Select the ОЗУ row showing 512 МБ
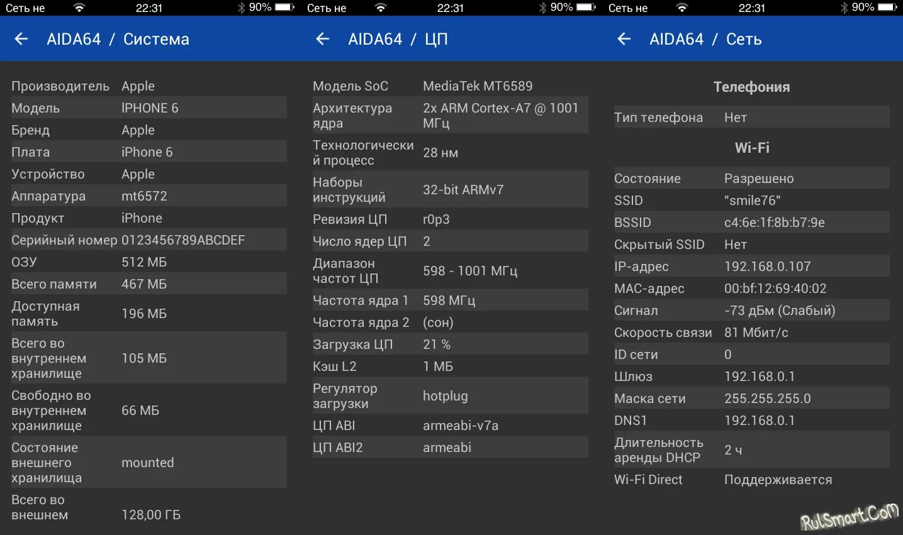Image resolution: width=903 pixels, height=535 pixels. (149, 262)
